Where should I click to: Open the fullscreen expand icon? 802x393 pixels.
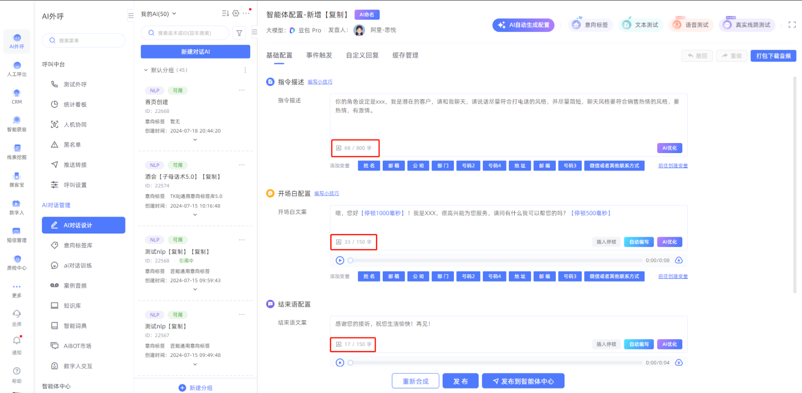(x=792, y=25)
